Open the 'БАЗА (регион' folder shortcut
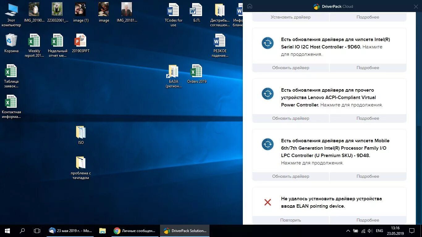 173,76
